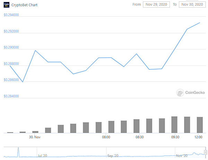The width and height of the screenshot is (208, 160).
Task: Click the last volume bar above 12:00
Action: click(200, 125)
